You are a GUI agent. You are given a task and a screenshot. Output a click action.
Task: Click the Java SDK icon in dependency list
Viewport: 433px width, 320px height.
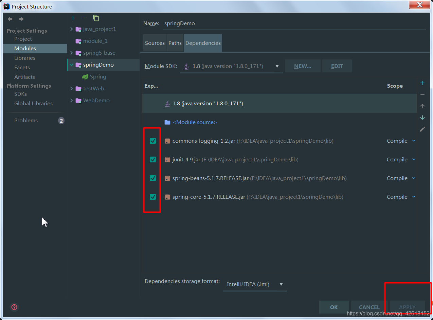(x=167, y=104)
